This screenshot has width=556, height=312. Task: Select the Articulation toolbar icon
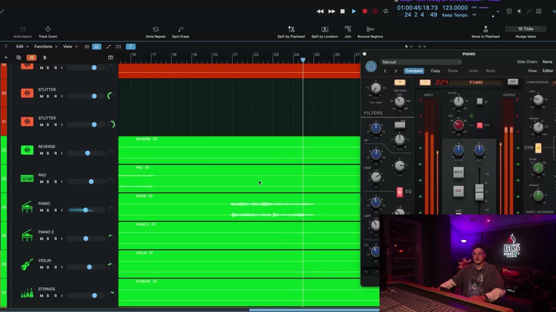click(x=23, y=29)
